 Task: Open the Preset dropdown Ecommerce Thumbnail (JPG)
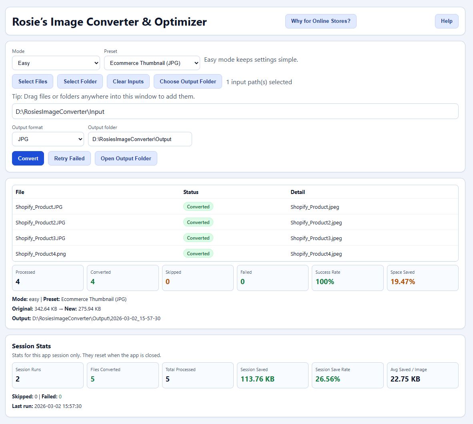point(152,63)
